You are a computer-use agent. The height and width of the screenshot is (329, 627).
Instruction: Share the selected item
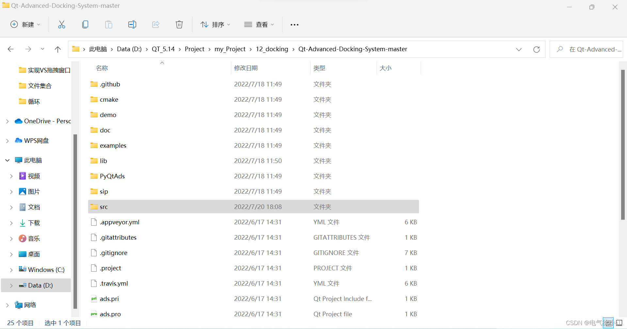coord(156,24)
